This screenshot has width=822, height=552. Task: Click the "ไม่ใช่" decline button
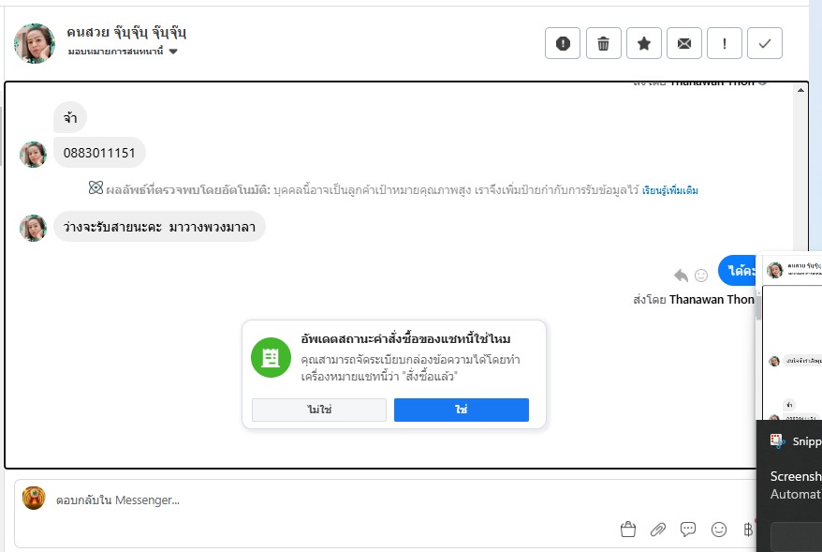(319, 410)
